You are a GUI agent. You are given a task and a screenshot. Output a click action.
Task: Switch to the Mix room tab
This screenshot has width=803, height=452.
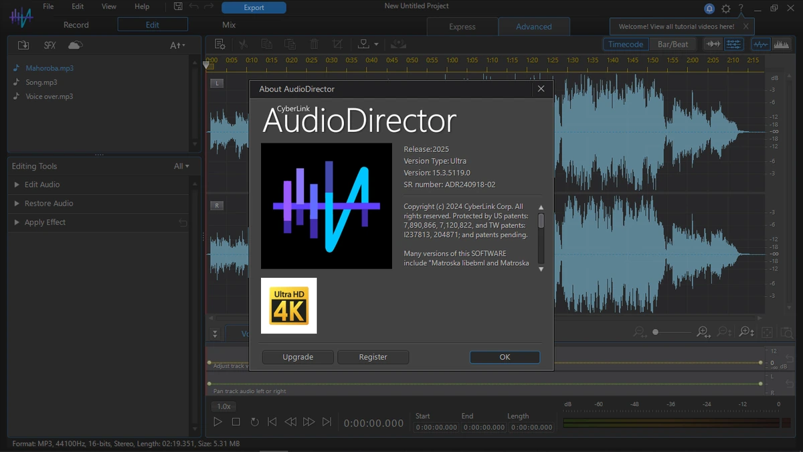pos(229,25)
